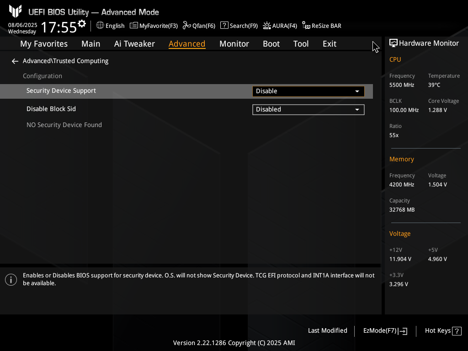Click +3.3V value 3.296 V

point(399,284)
